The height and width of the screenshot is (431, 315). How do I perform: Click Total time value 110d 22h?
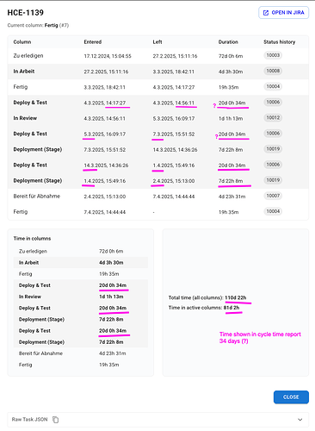[x=236, y=297]
